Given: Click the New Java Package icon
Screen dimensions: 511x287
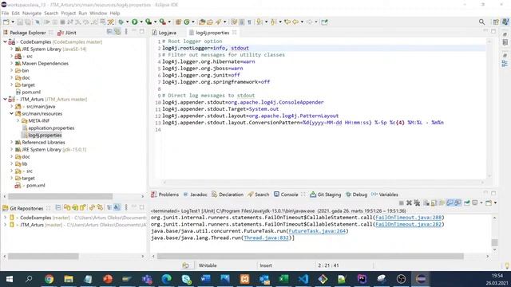Looking at the screenshot, I should 178,22.
